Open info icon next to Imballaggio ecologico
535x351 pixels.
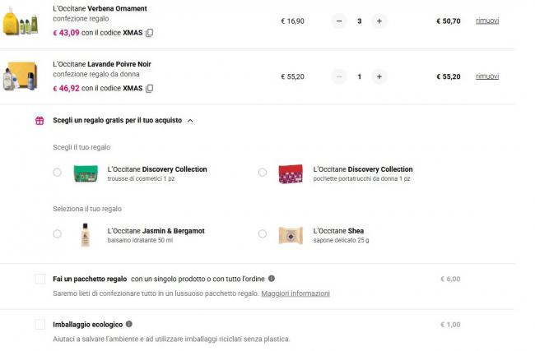click(128, 324)
